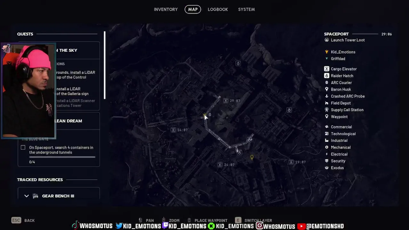
Task: Click the Industrial zone icon
Action: click(x=326, y=140)
